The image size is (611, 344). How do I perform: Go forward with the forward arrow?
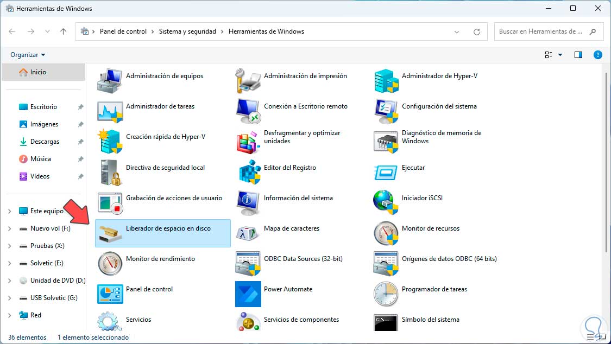point(31,31)
